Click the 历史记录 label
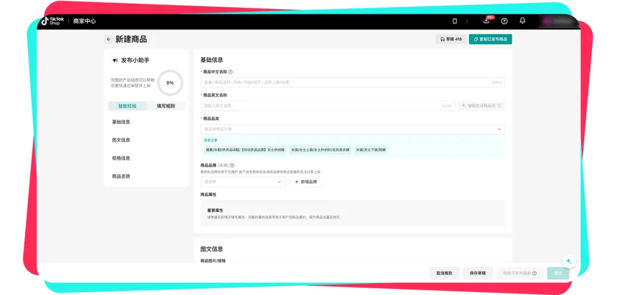This screenshot has height=295, width=617. click(210, 140)
